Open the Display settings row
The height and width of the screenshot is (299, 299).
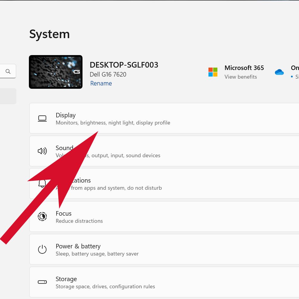pos(179,119)
